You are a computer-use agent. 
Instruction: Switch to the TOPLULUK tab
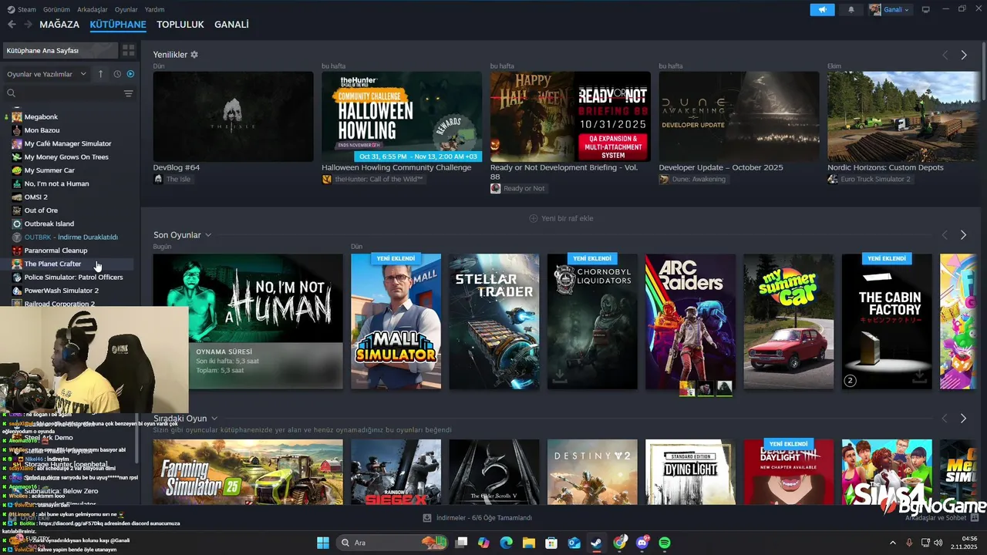click(180, 25)
